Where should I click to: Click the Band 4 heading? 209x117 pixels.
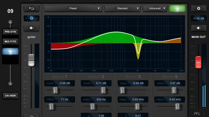170,77
